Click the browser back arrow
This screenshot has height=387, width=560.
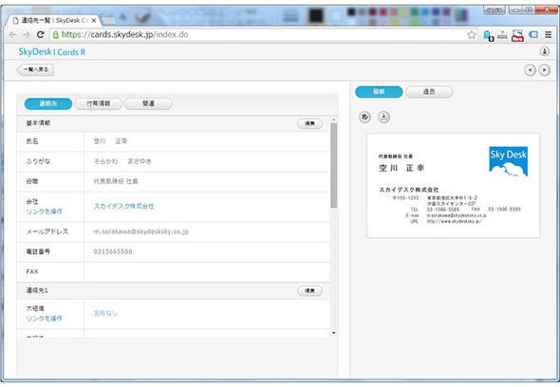13,35
